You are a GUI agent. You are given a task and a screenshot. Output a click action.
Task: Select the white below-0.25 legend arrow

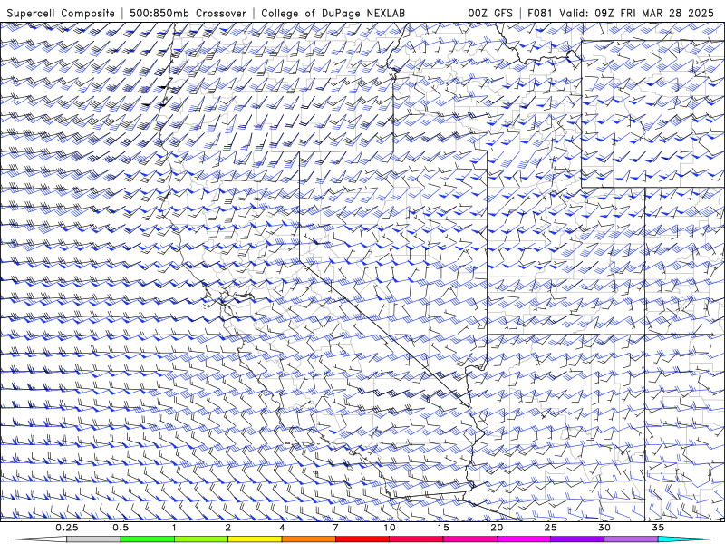(x=41, y=539)
